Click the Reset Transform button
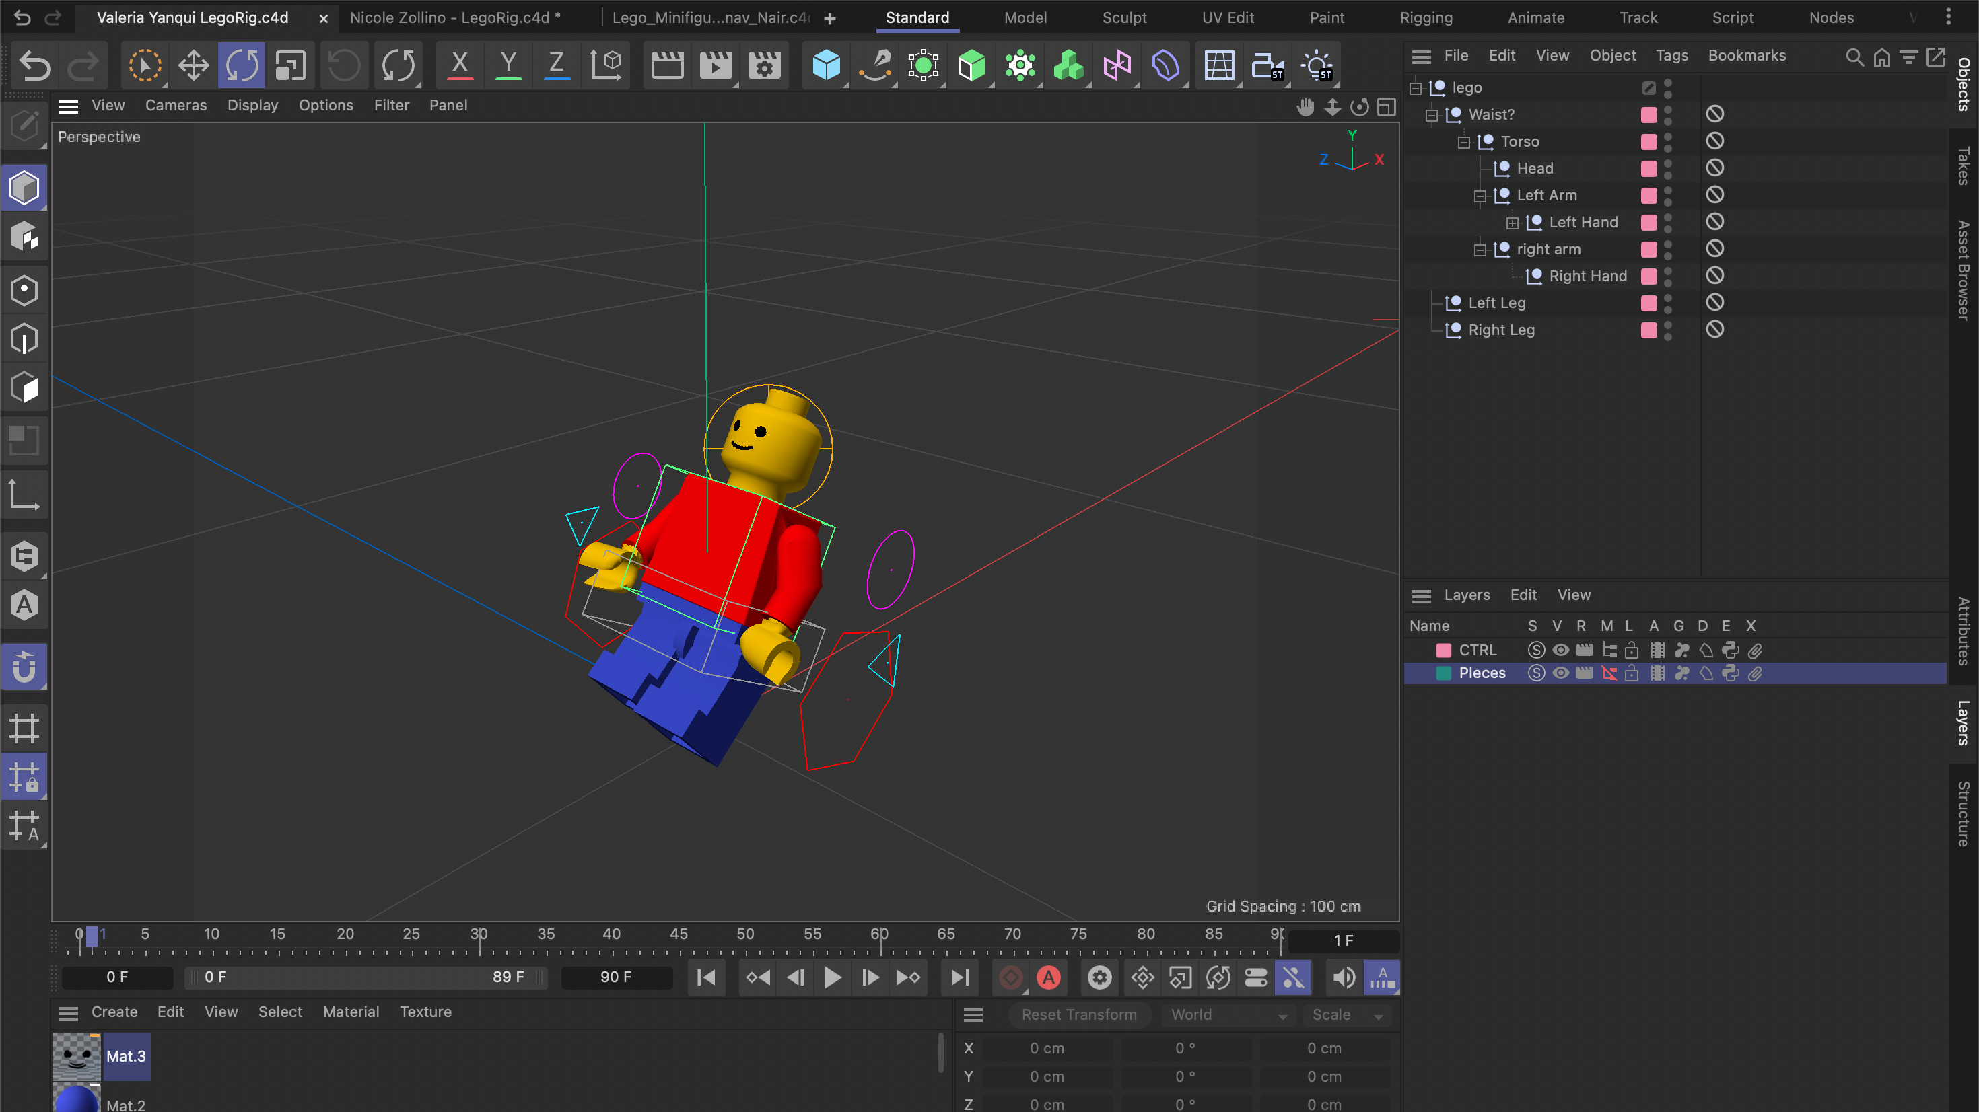 (x=1078, y=1014)
